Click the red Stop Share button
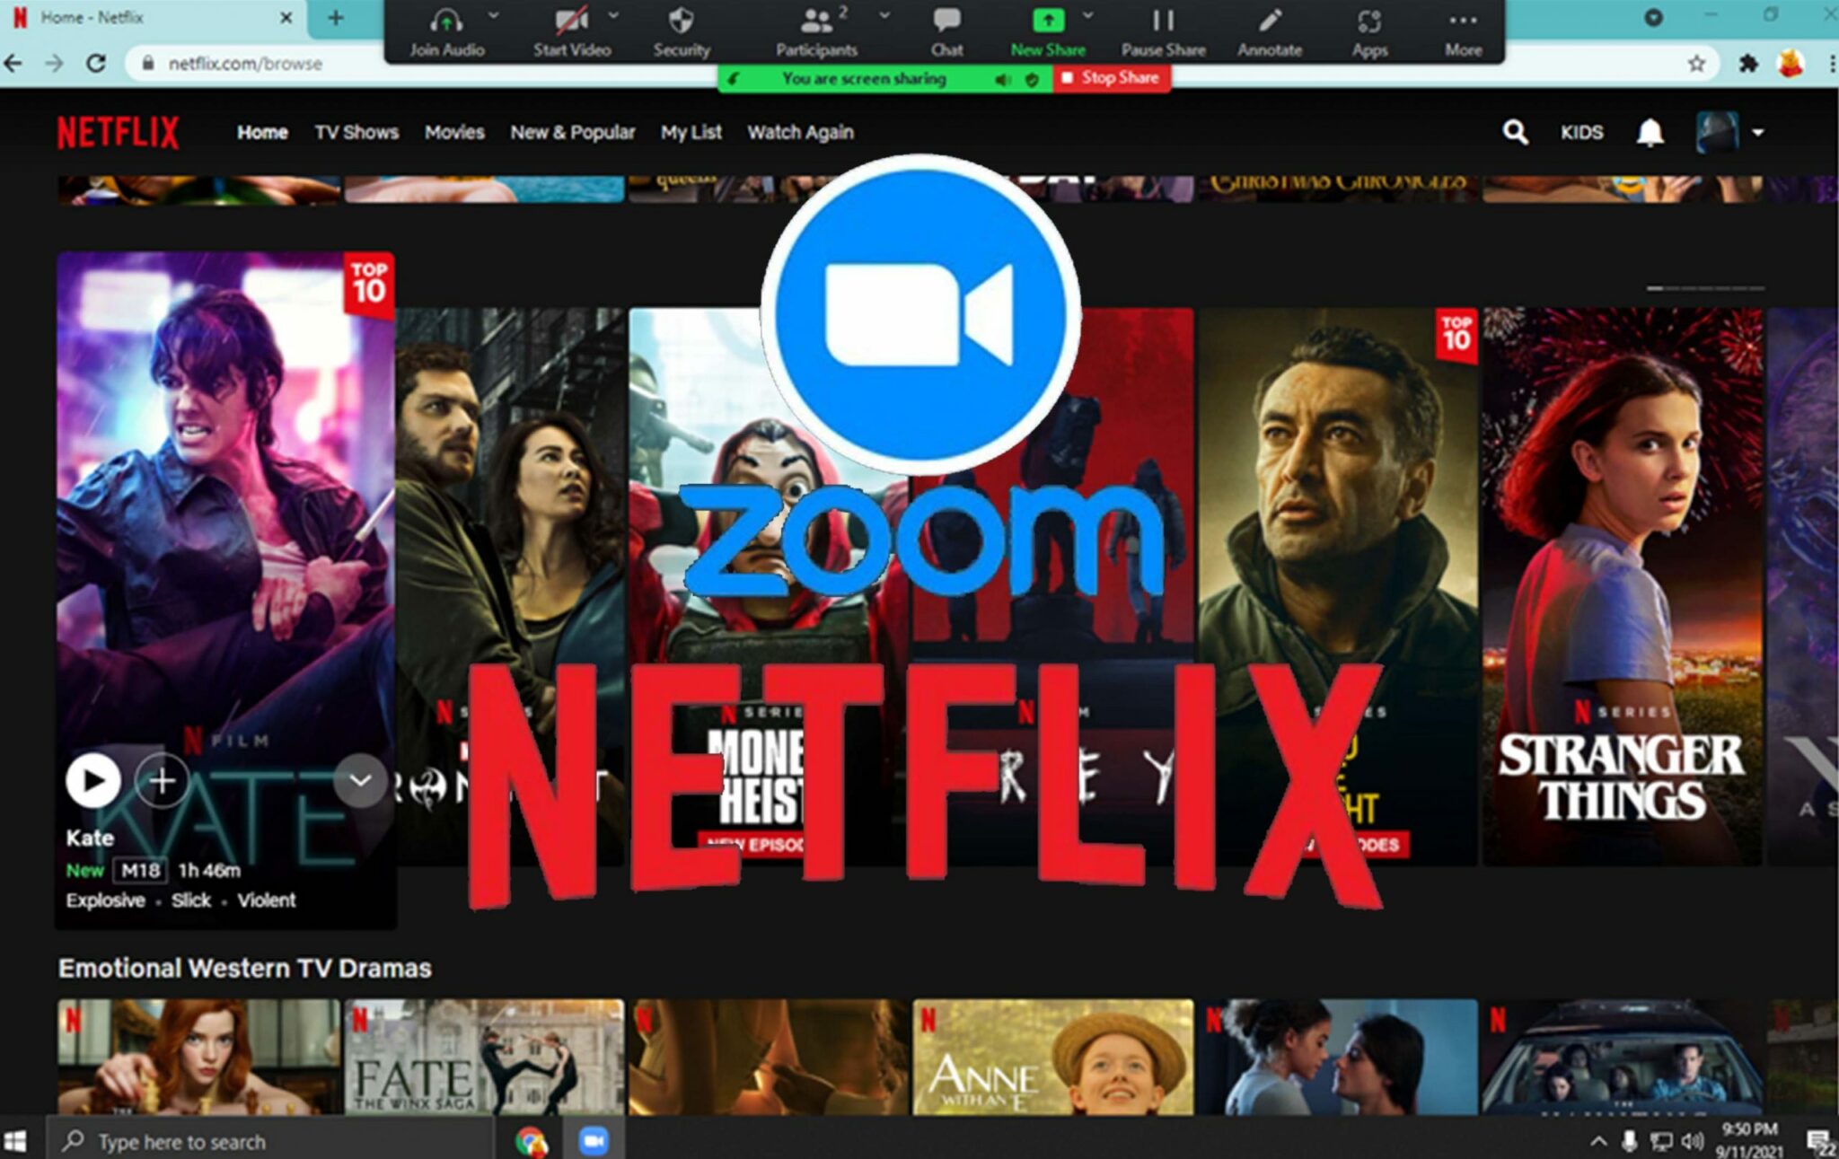Screen dimensions: 1839x1159 pos(1112,78)
